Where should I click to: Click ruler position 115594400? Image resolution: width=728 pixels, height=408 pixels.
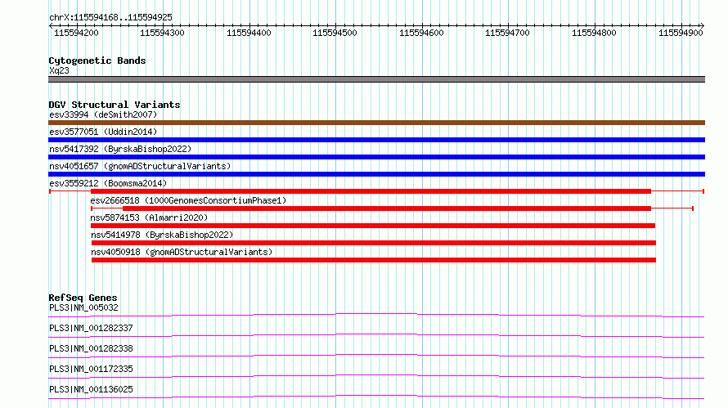point(249,33)
